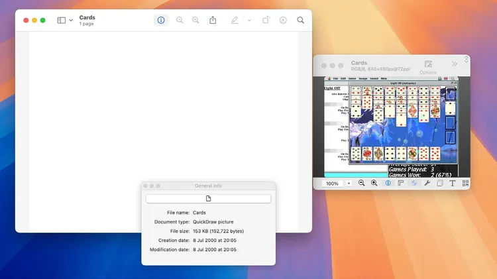Select the Text tool icon
The width and height of the screenshot is (497, 279).
coord(453,183)
